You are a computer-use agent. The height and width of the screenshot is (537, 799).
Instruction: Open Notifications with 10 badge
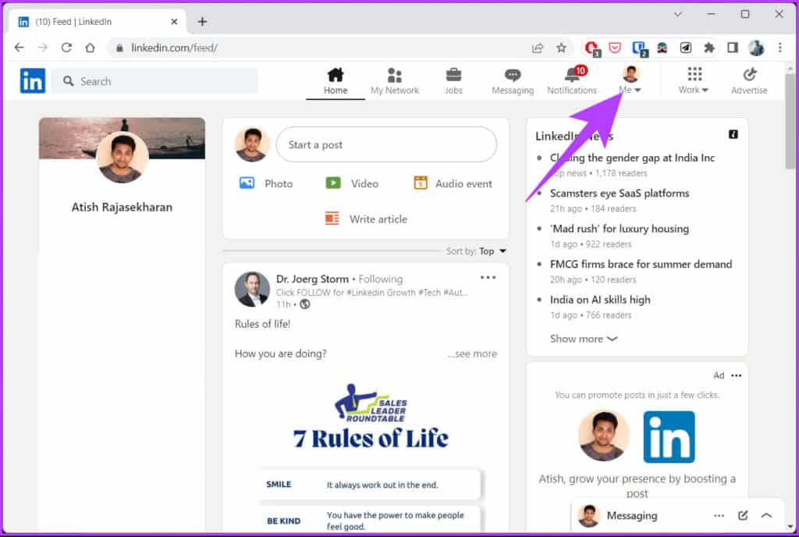coord(572,80)
